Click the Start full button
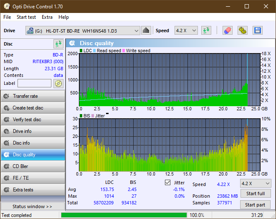276x219 pixels. tap(255, 194)
